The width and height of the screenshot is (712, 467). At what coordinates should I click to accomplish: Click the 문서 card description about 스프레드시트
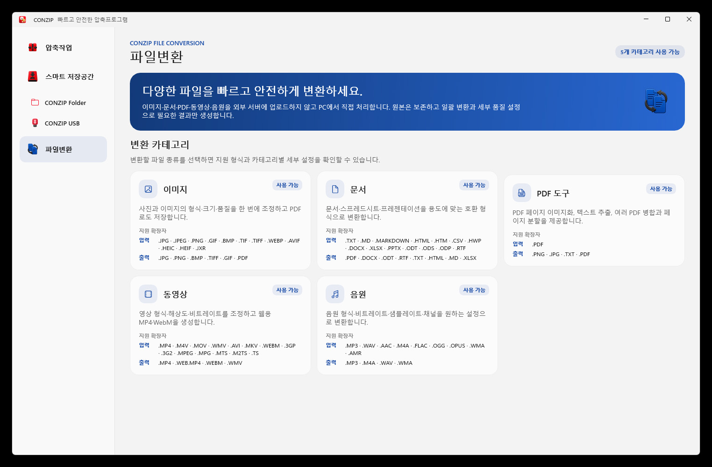pyautogui.click(x=406, y=213)
